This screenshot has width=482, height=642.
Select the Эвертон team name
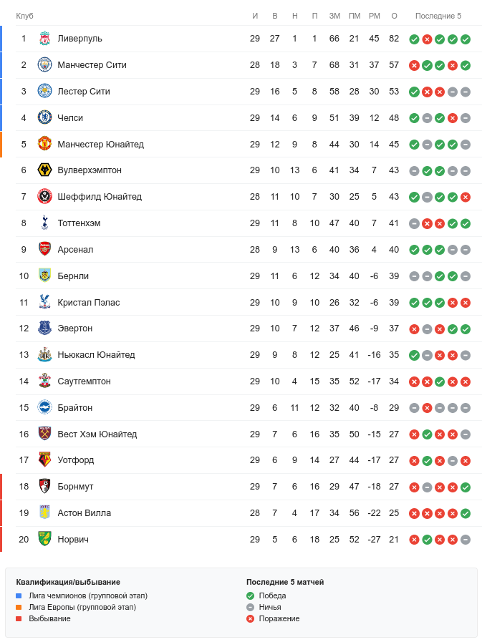(x=75, y=329)
